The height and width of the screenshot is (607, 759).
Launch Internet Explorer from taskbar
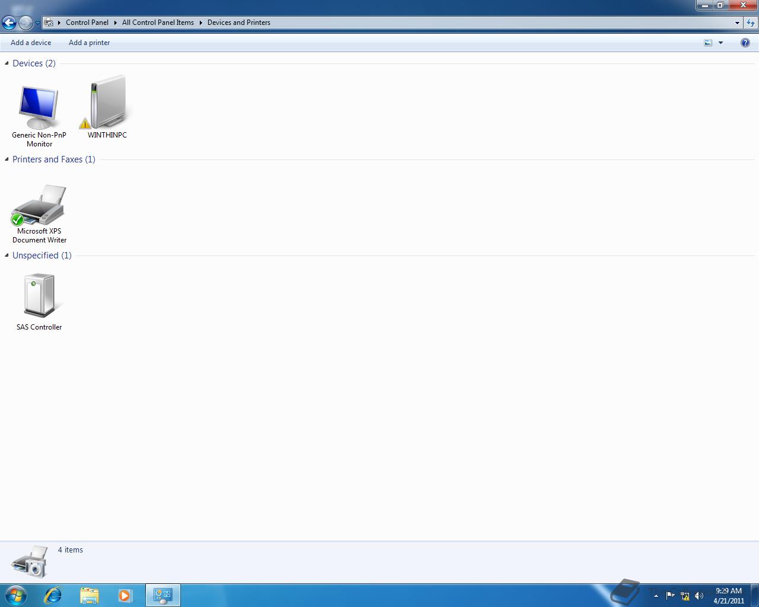click(x=53, y=595)
